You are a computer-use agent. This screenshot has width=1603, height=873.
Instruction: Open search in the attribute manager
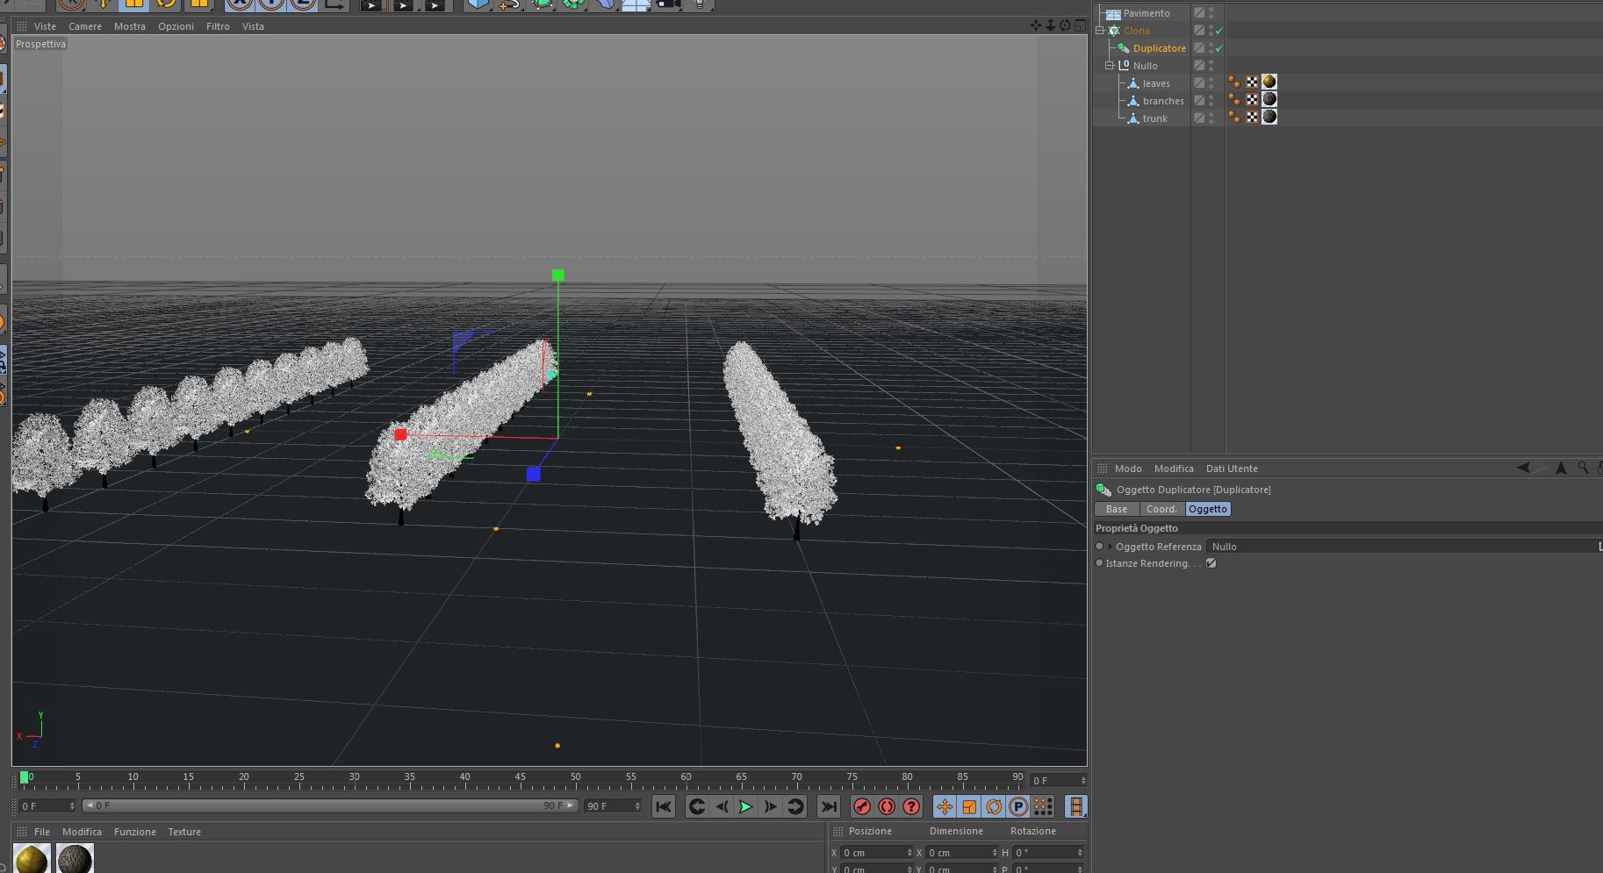(x=1583, y=468)
